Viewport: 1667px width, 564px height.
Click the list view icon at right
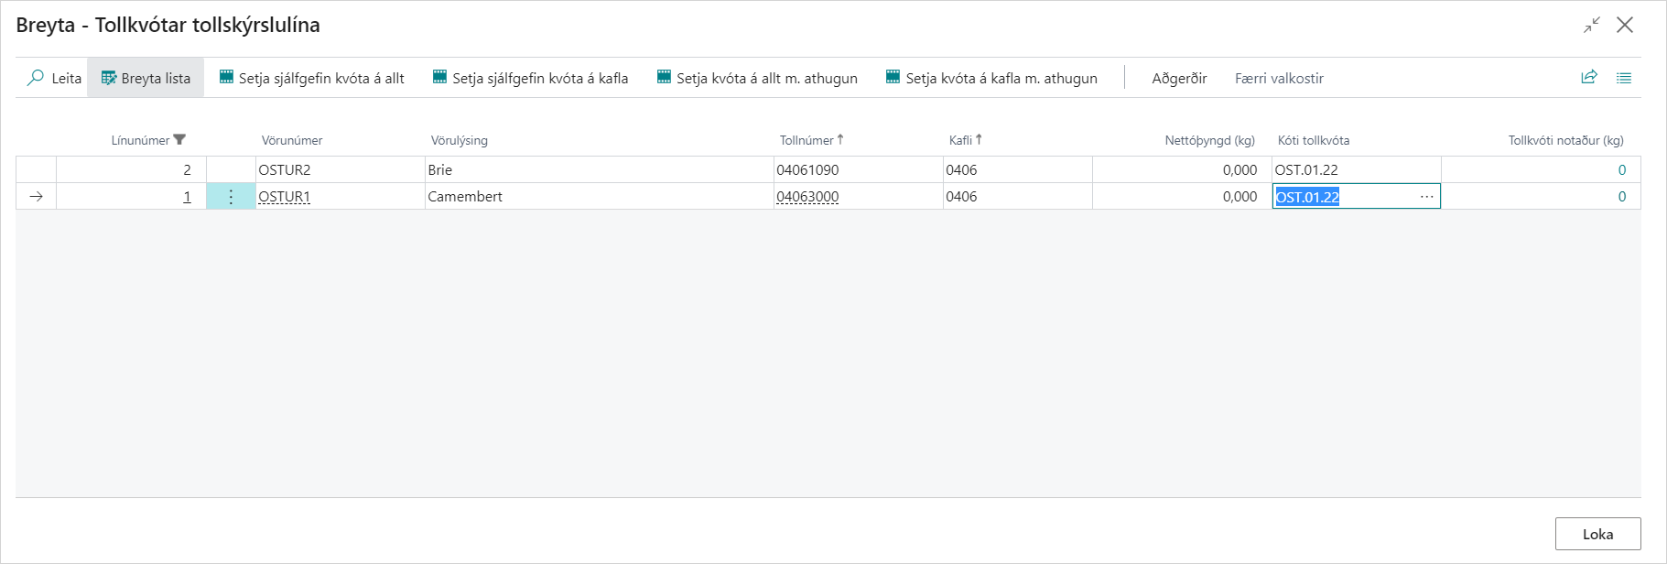(x=1624, y=78)
